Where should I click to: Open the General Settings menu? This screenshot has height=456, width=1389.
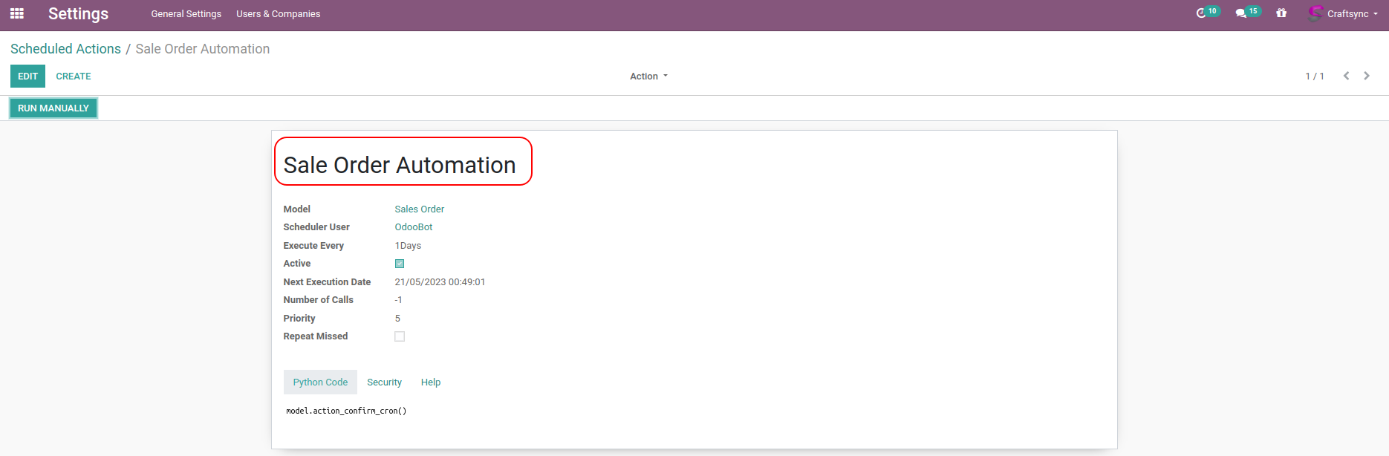click(186, 14)
